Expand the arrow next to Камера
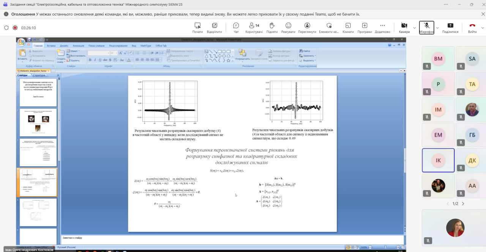This screenshot has height=252, width=486. [x=415, y=28]
